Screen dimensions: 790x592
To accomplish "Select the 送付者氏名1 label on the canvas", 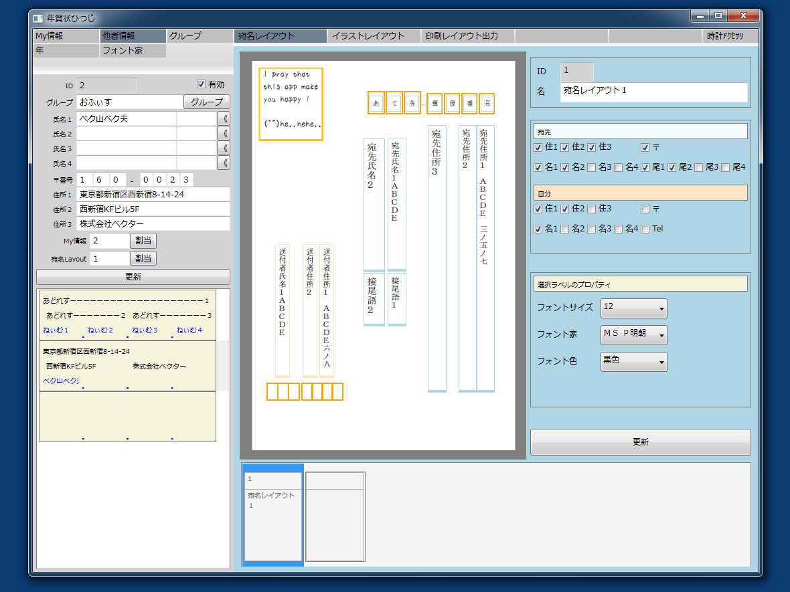I will (282, 310).
